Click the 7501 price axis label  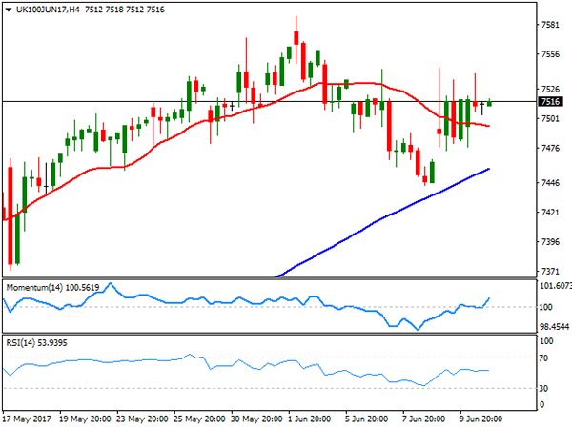pos(550,118)
